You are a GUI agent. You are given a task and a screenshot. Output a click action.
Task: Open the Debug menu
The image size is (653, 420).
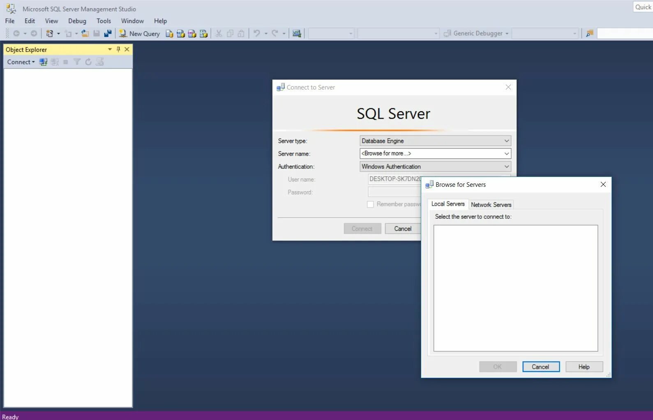(x=77, y=21)
